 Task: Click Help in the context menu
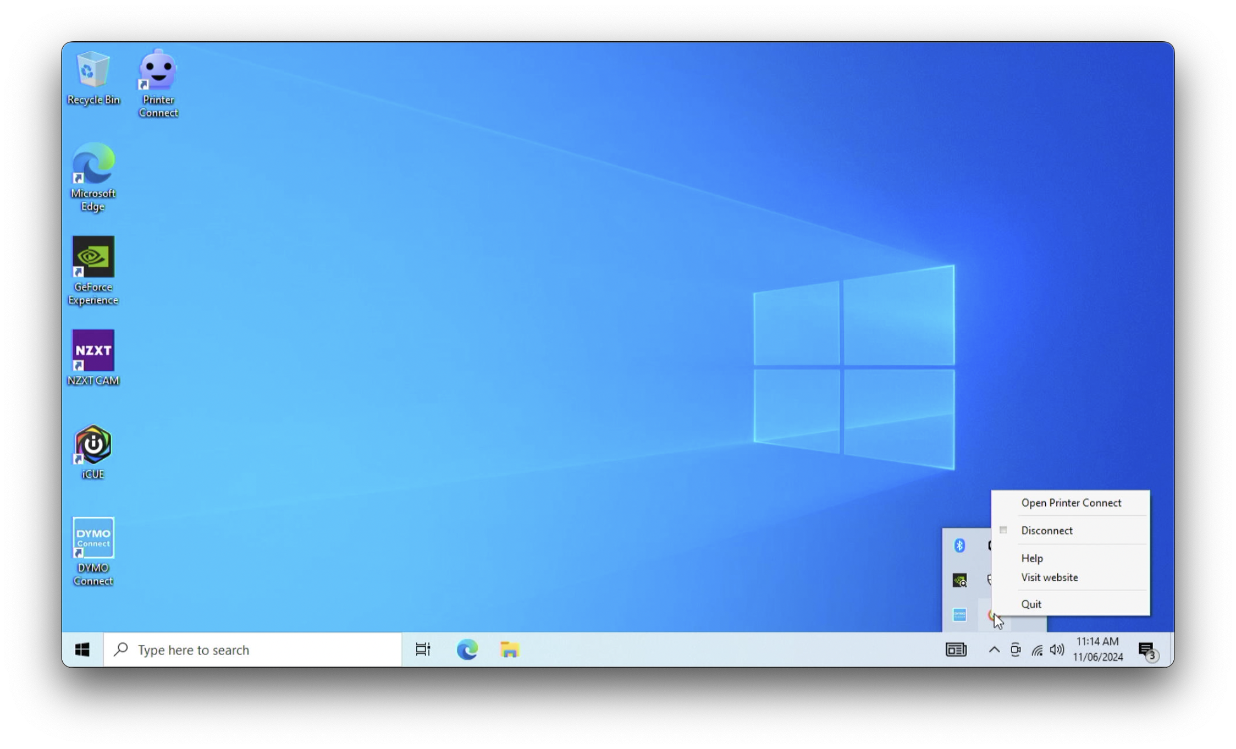[1031, 558]
